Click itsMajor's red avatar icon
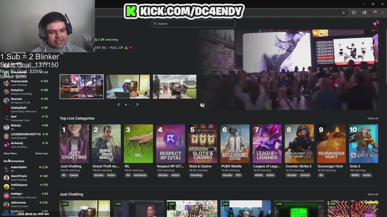 [x=6, y=195]
